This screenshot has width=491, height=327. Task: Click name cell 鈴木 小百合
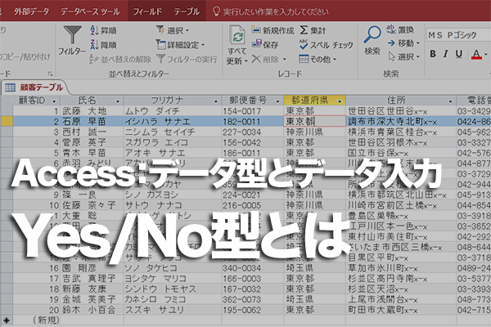(92, 310)
